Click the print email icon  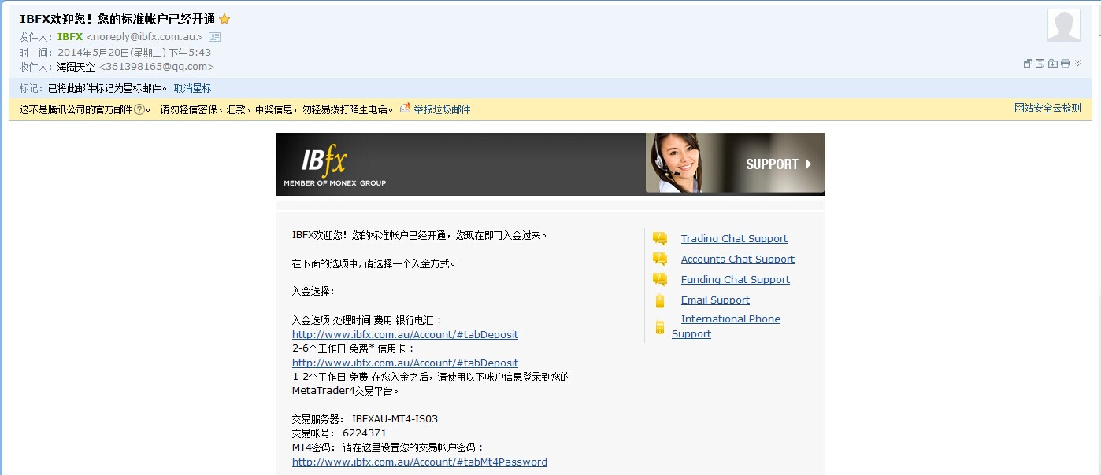point(1065,64)
